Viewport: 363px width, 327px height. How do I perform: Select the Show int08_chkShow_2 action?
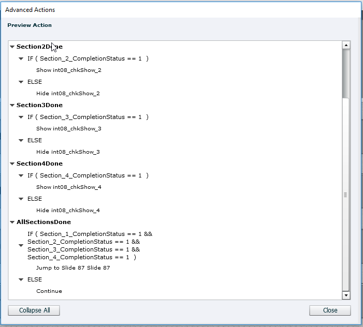[68, 70]
